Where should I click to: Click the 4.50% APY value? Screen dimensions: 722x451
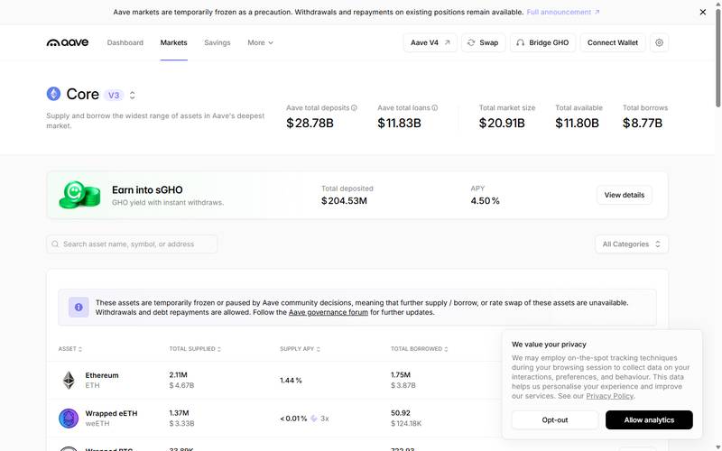click(485, 201)
